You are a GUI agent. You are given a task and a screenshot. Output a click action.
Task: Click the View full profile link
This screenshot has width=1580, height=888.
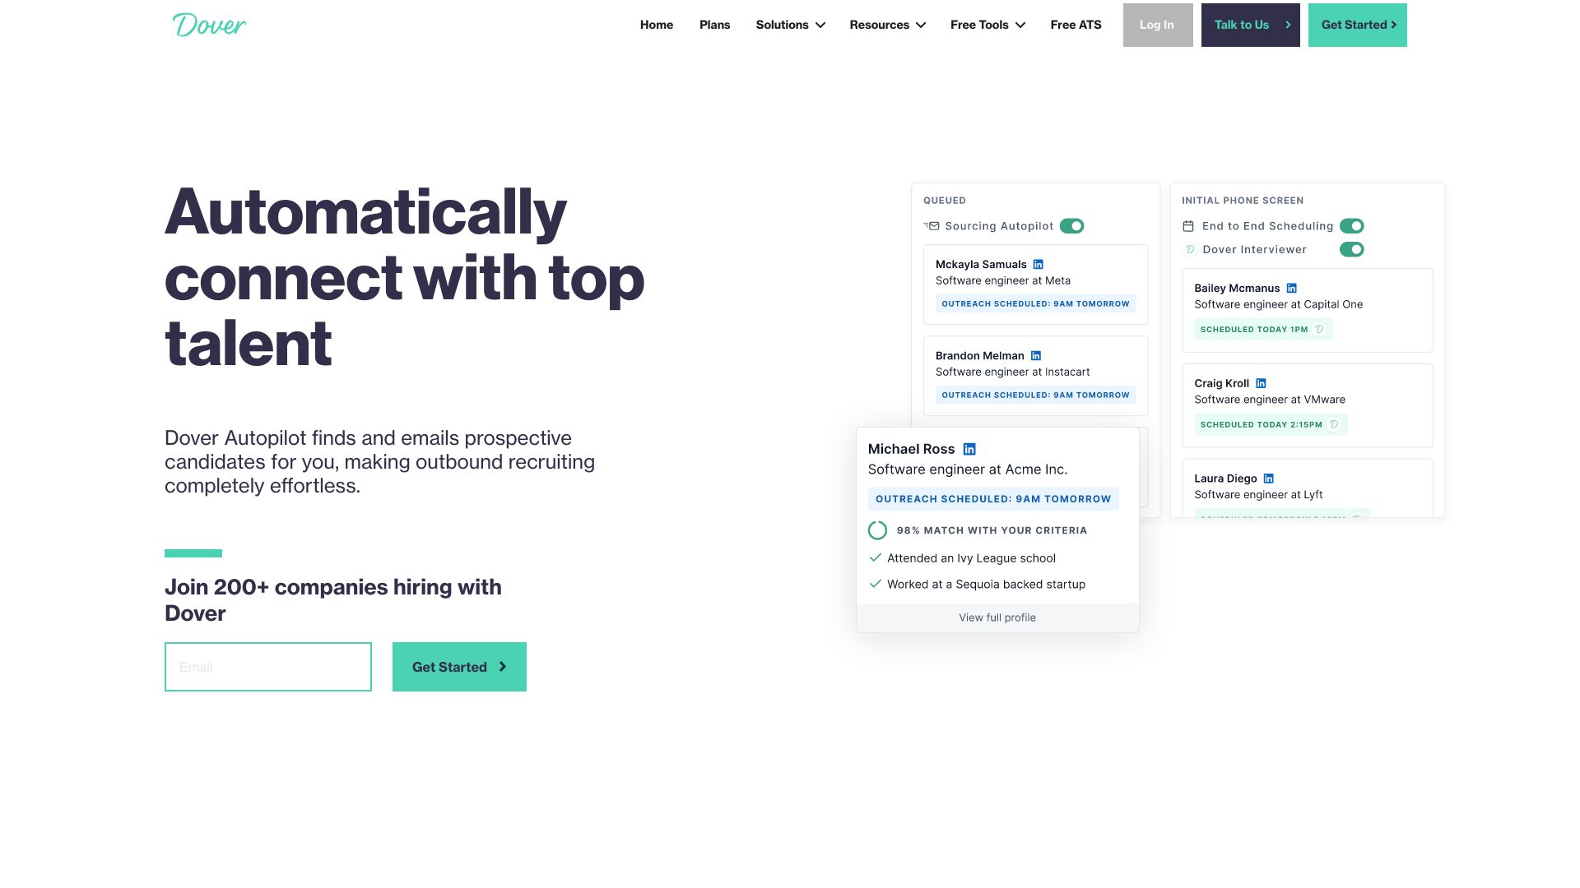997,617
